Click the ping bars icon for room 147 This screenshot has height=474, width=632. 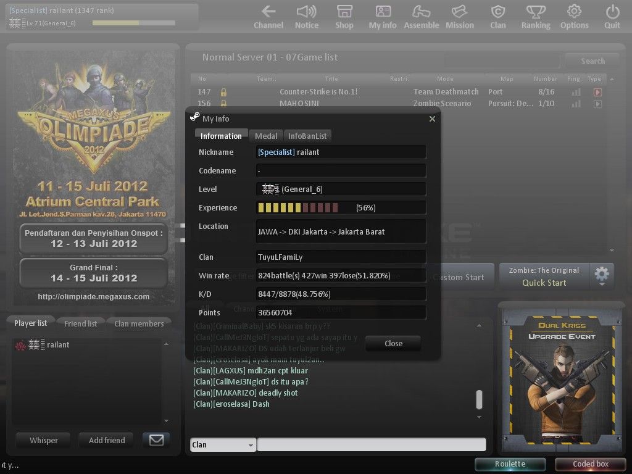pyautogui.click(x=576, y=93)
